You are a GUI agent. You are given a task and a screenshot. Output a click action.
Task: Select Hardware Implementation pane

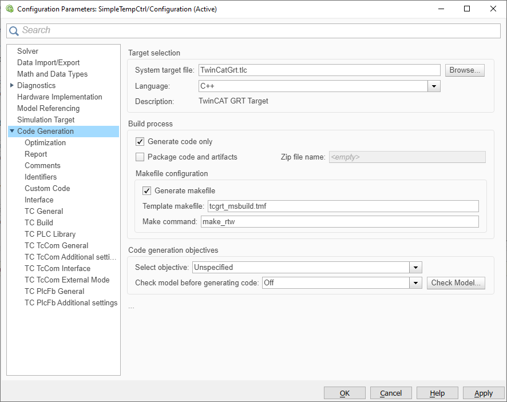pos(60,97)
